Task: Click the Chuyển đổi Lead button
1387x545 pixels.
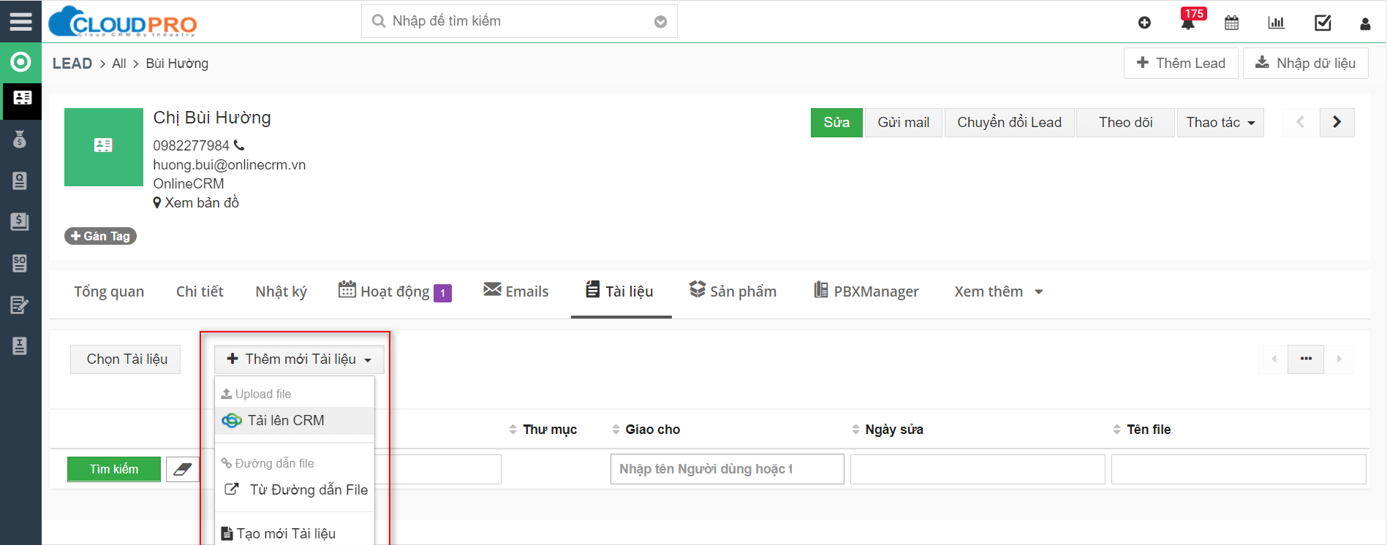Action: 1008,123
